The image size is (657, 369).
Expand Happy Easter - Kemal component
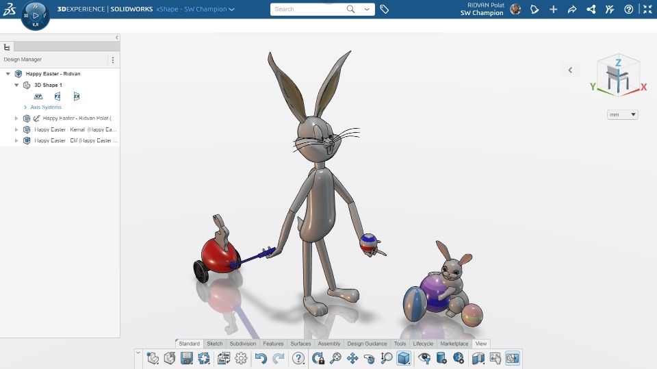coord(16,129)
